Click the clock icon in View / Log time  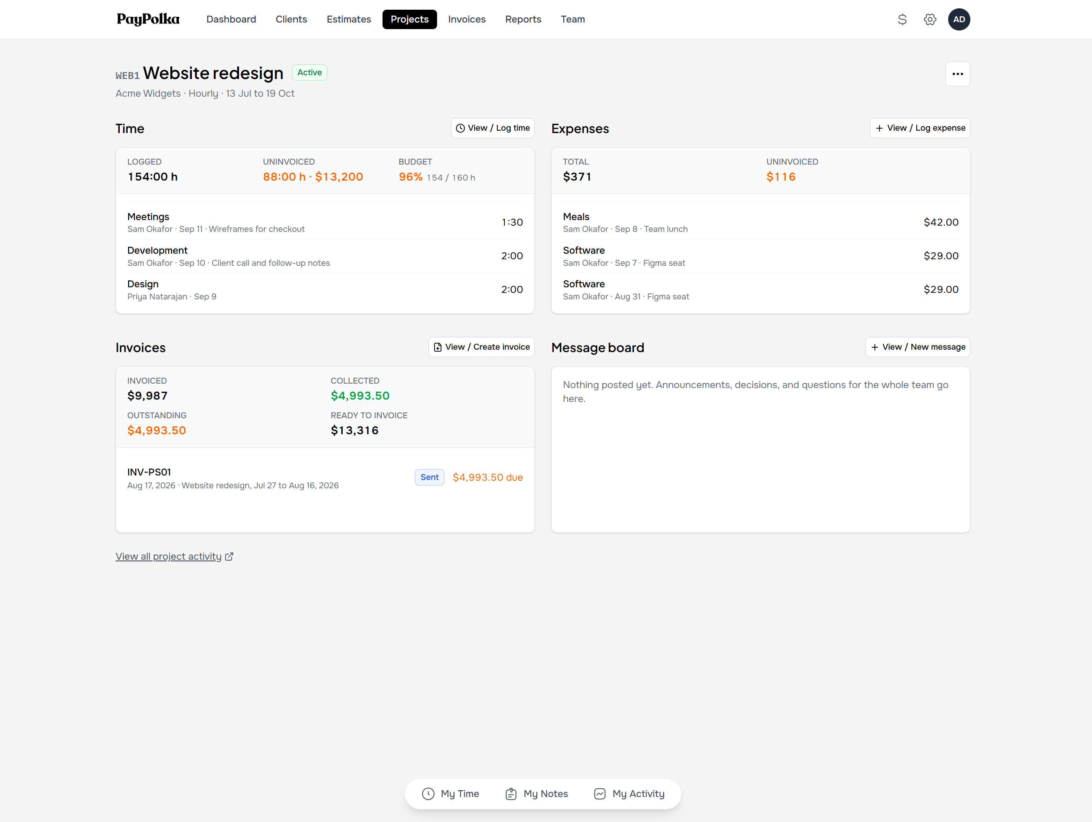[460, 128]
